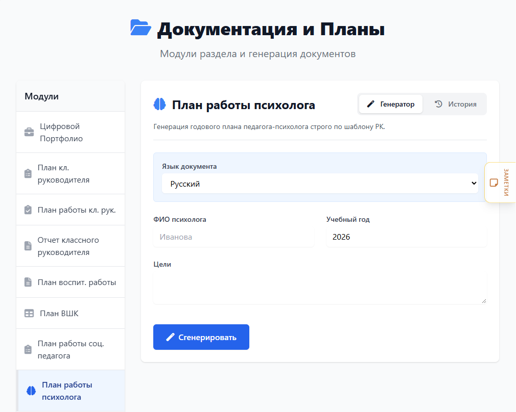Click the Сгенерировать button
Screen dimensions: 516x412
(x=201, y=337)
